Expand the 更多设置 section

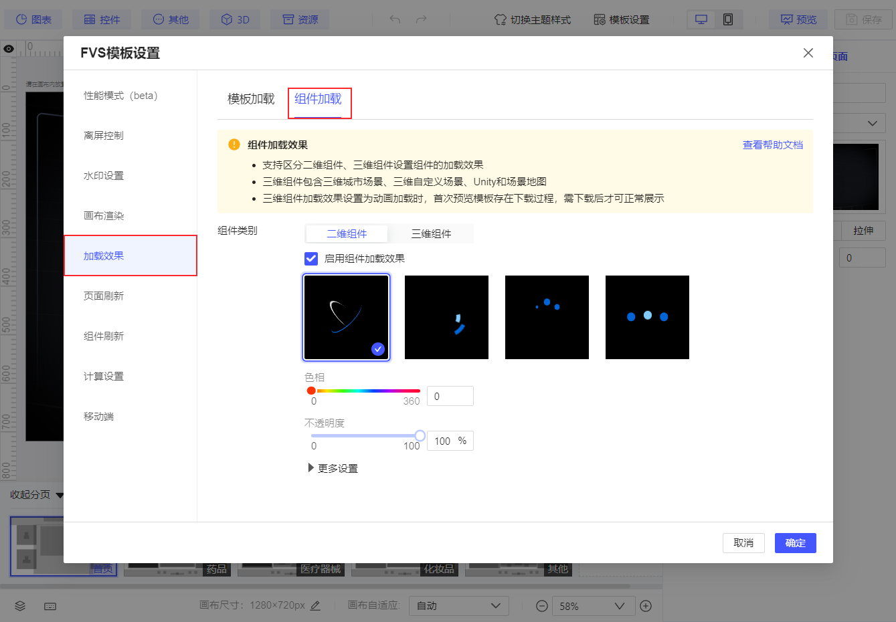click(333, 468)
